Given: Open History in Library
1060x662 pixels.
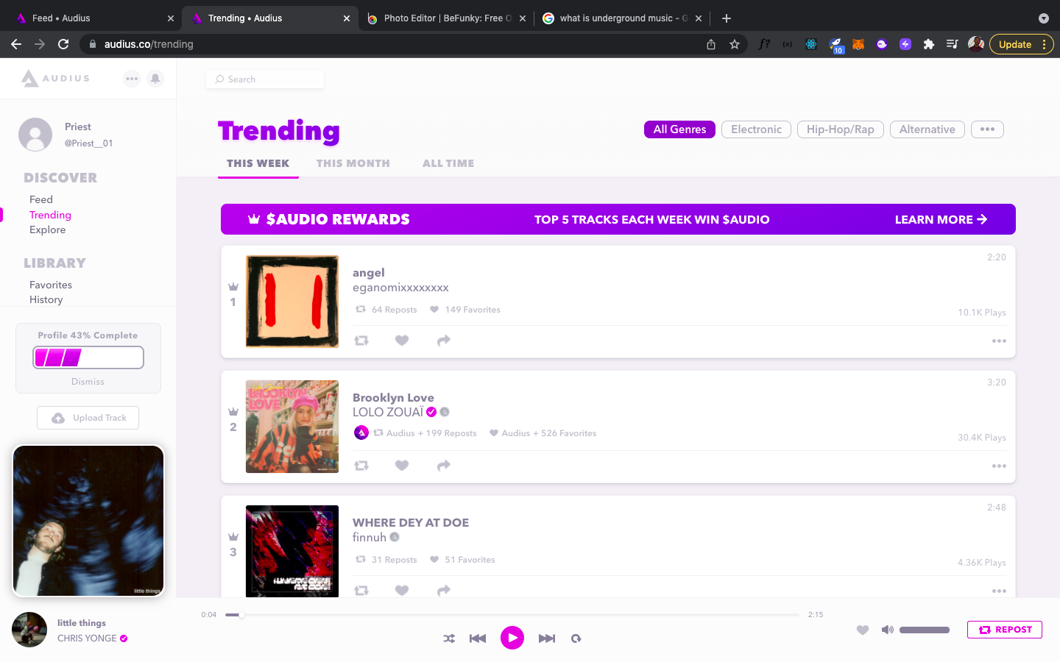Looking at the screenshot, I should [x=46, y=299].
